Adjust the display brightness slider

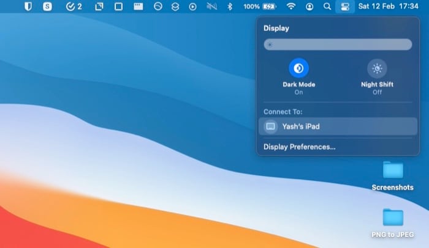coord(338,45)
